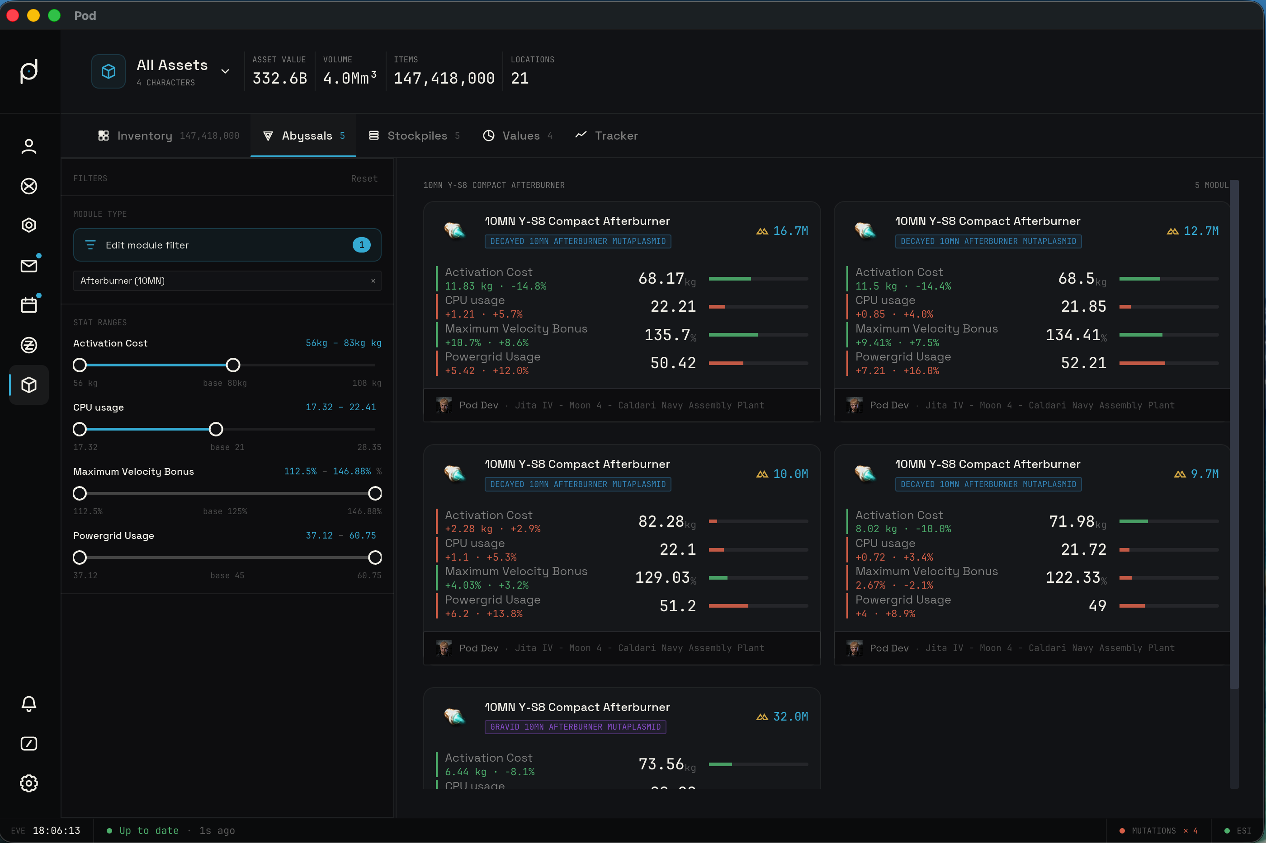The height and width of the screenshot is (843, 1266).
Task: Click the afterburner icon on the 9.7M card
Action: pyautogui.click(x=865, y=473)
